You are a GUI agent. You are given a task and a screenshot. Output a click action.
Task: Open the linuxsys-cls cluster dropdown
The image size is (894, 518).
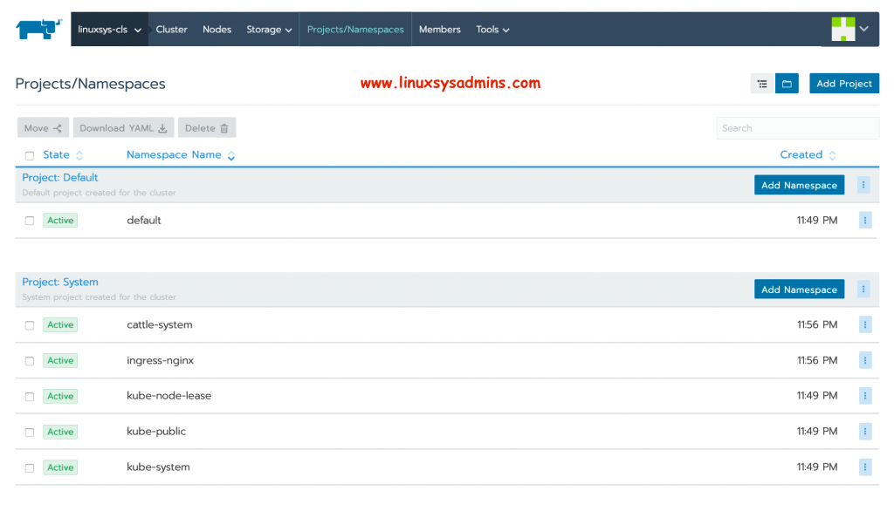click(x=109, y=29)
